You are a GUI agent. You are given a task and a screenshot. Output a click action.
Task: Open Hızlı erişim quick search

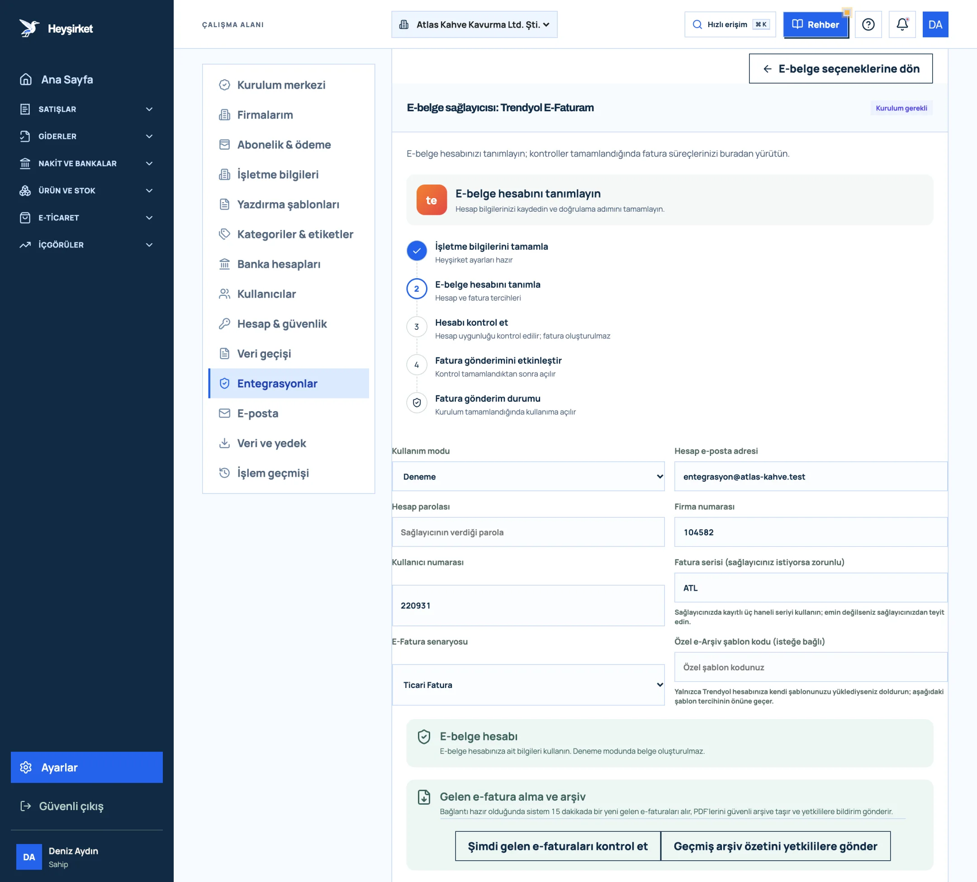(730, 24)
